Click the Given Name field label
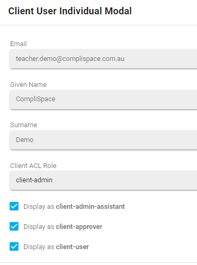197x265 pixels. (x=29, y=85)
